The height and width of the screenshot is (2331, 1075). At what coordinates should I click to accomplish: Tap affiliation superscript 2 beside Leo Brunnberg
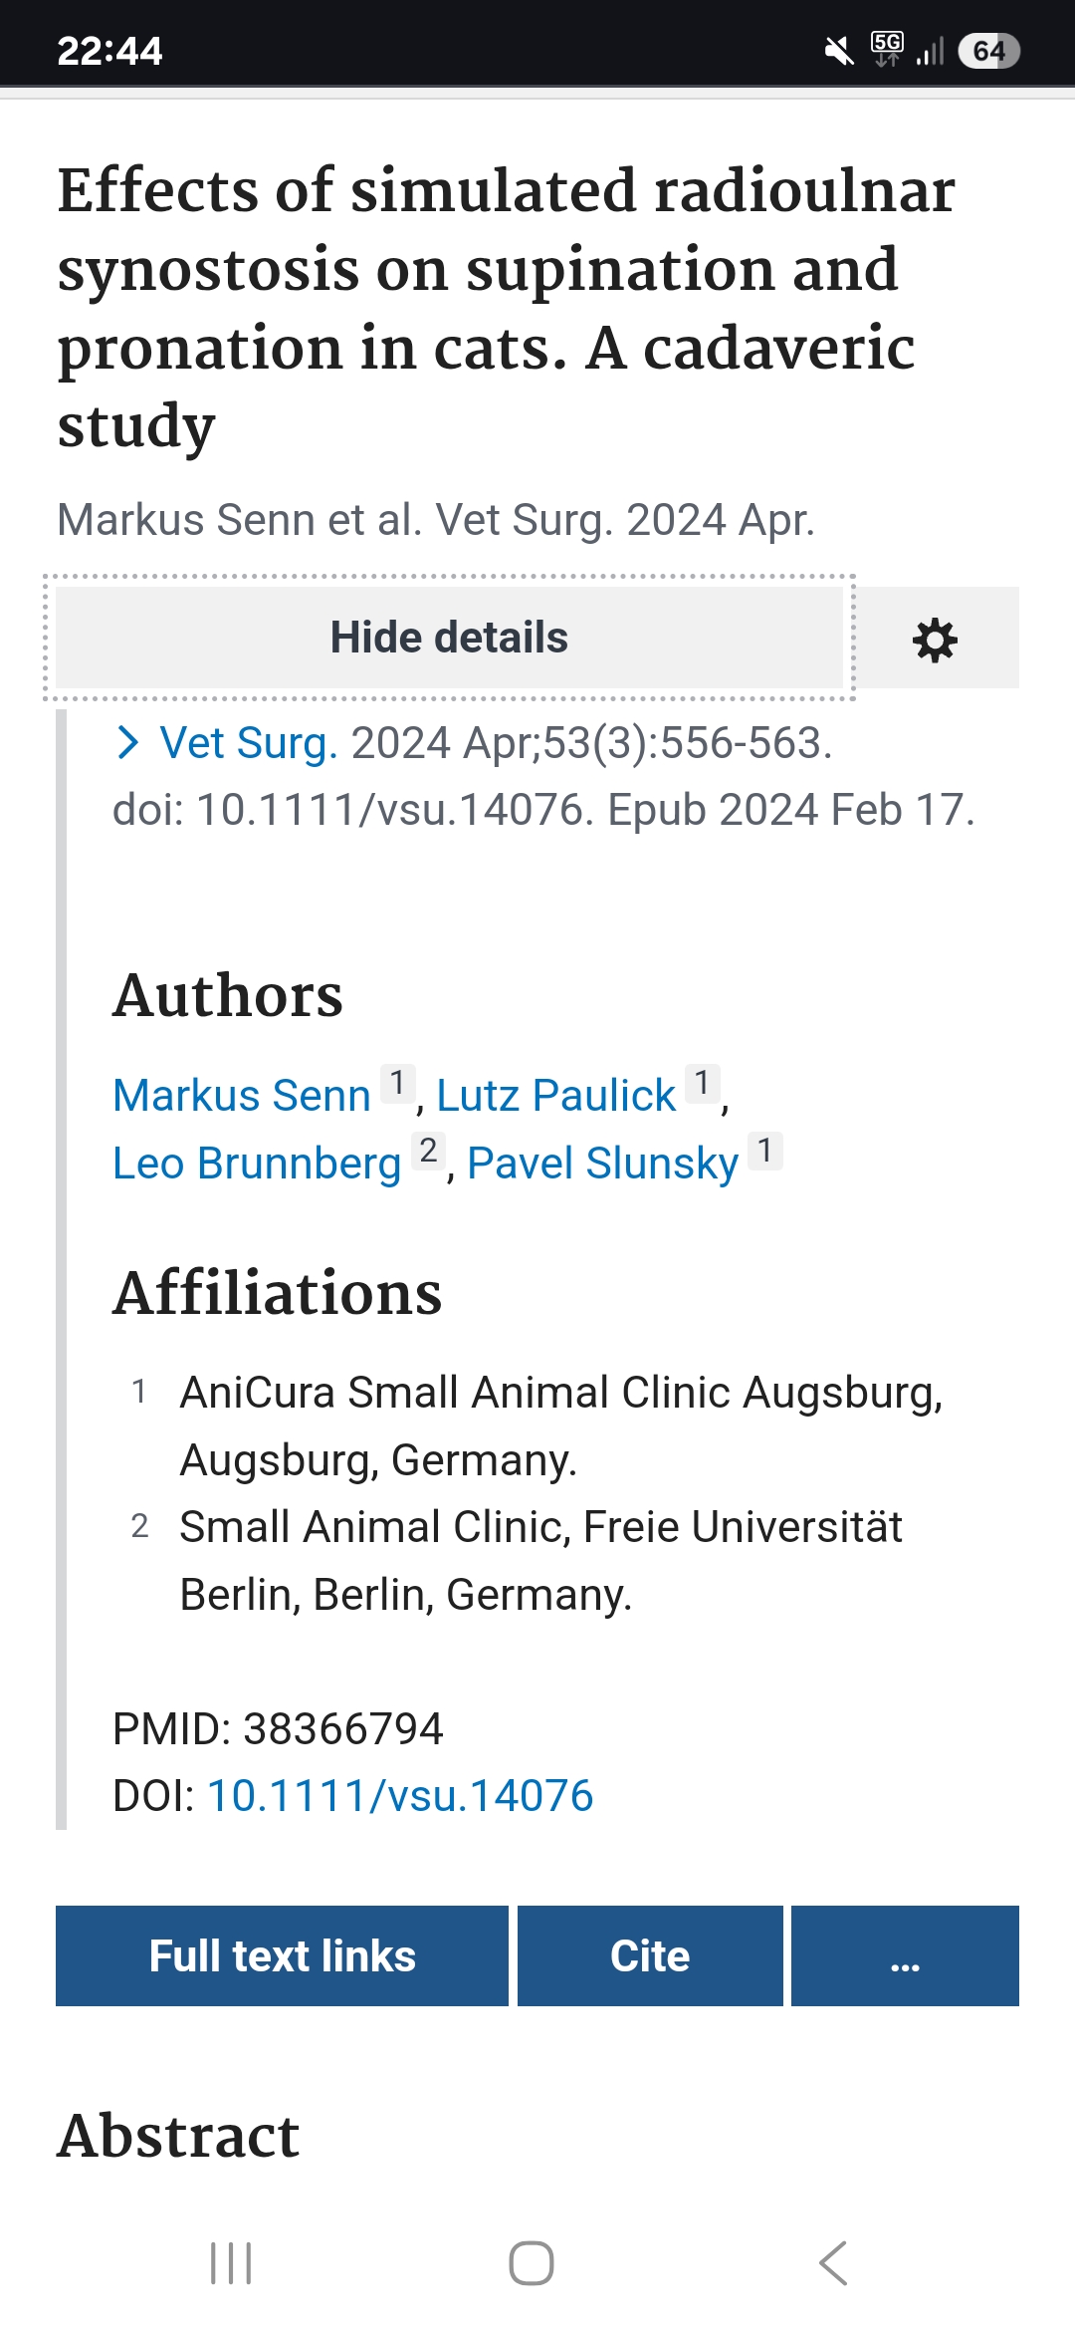428,1151
